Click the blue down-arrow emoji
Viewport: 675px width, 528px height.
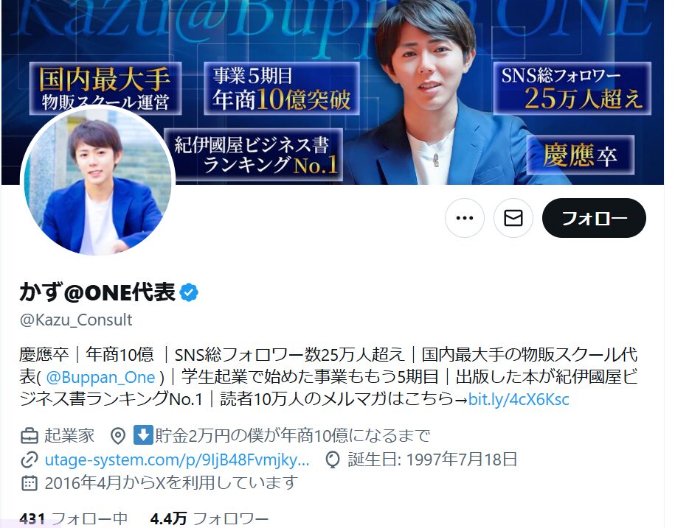(x=143, y=434)
